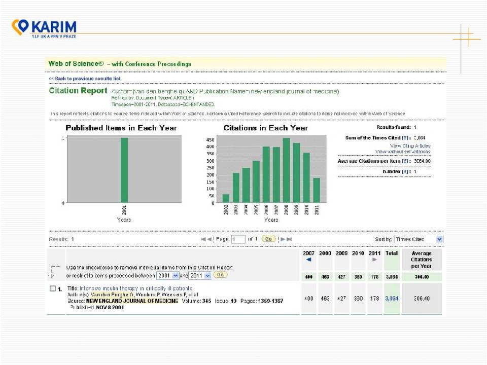
Task: Open help for Sum of the Times Cited
Action: tap(405, 138)
